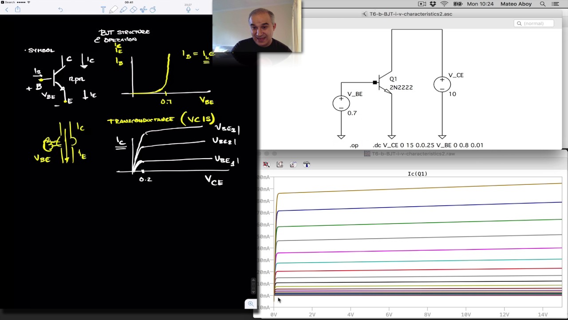Click the V_CE voltage source symbol
This screenshot has width=568, height=320.
442,84
